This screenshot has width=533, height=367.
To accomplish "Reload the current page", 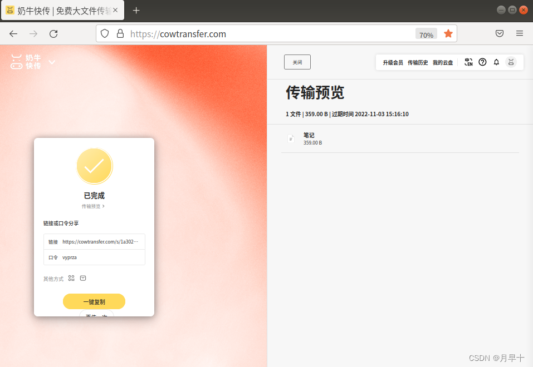I will click(53, 33).
